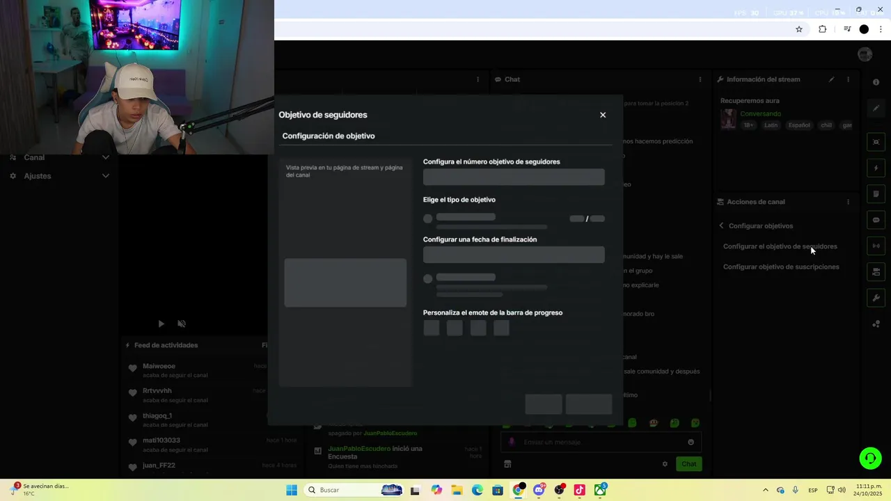Open browser extensions puzzle icon
The width and height of the screenshot is (891, 501).
822,29
